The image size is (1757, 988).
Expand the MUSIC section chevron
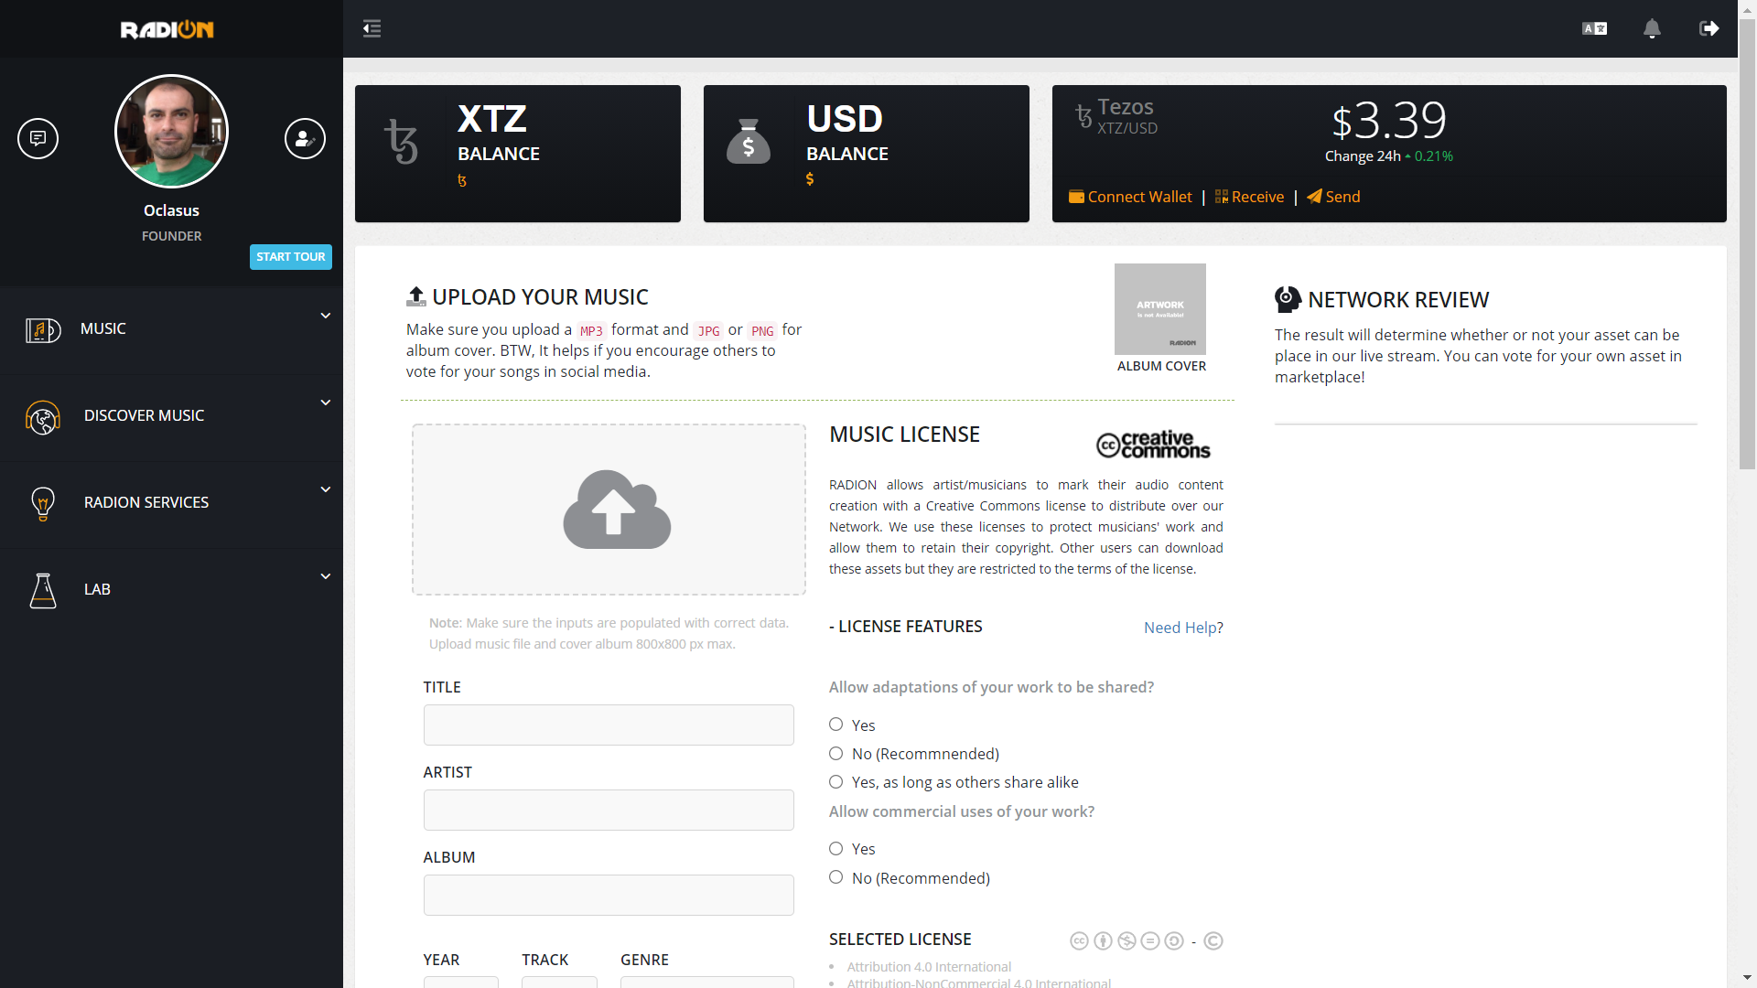[326, 315]
